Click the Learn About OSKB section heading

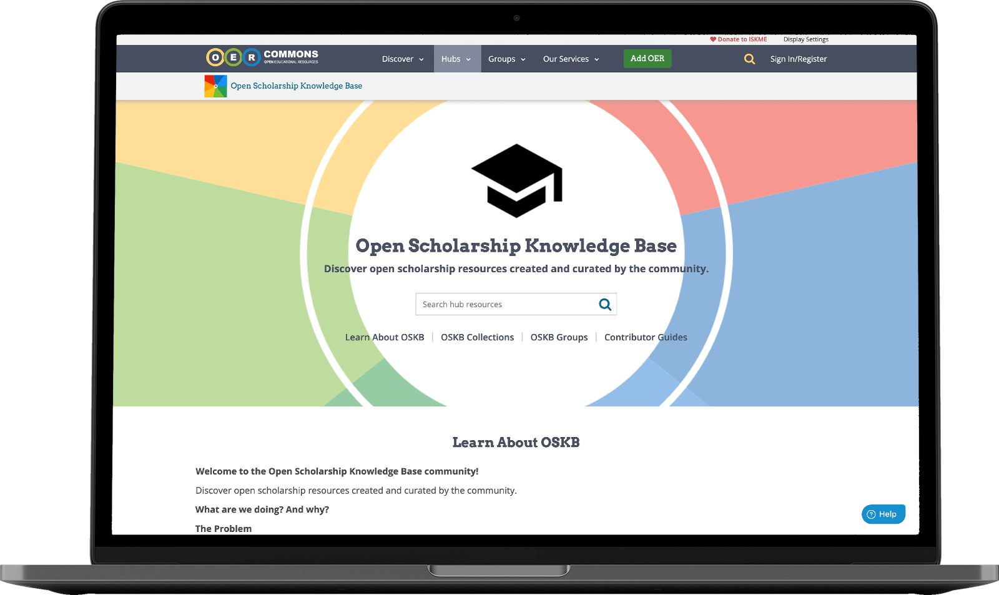coord(516,443)
